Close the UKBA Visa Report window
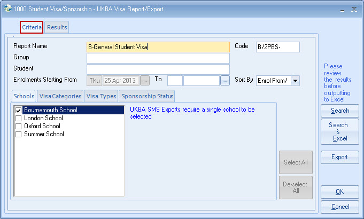364x219 pixels. coord(354,9)
